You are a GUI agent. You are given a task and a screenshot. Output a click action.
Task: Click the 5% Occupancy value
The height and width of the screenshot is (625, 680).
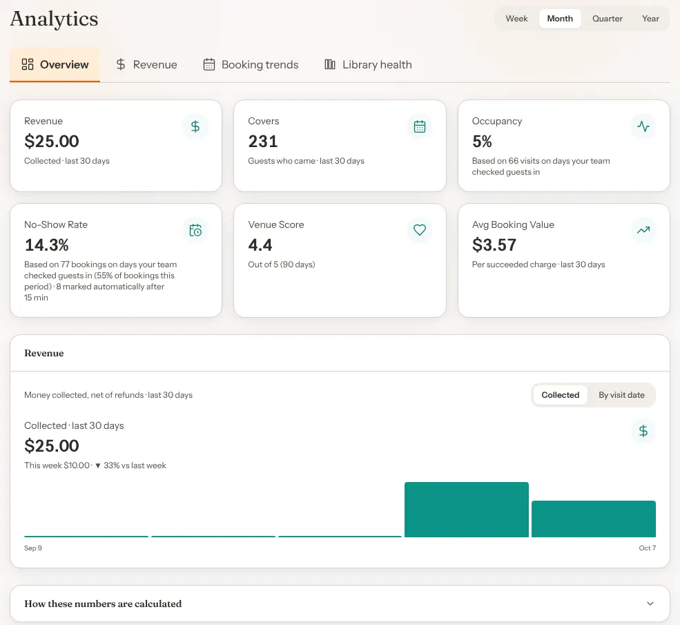point(482,142)
